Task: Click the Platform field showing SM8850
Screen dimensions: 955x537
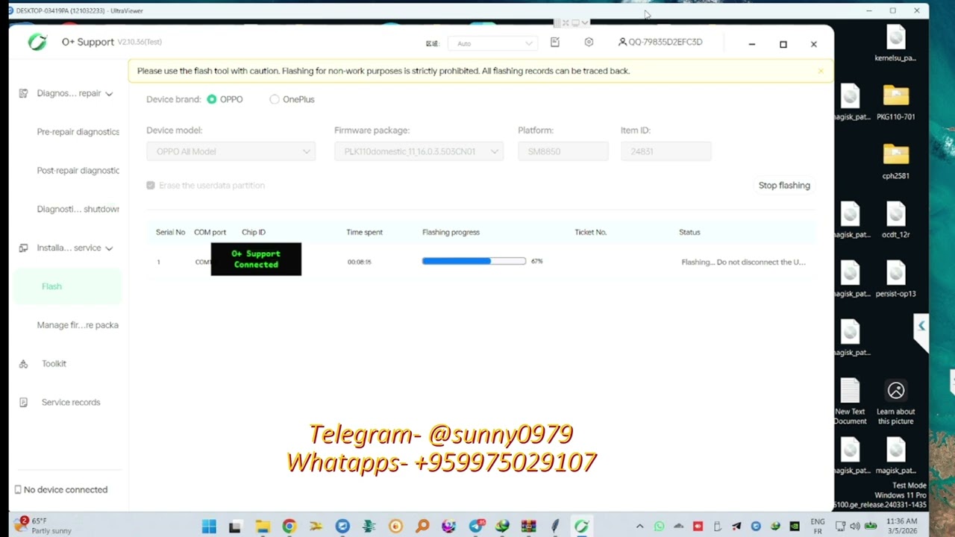Action: [563, 151]
